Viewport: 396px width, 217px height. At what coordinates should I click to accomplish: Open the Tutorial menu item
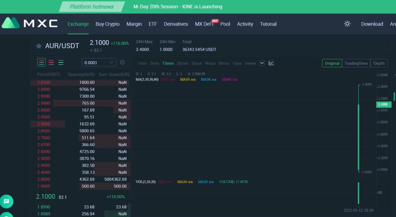coord(268,24)
